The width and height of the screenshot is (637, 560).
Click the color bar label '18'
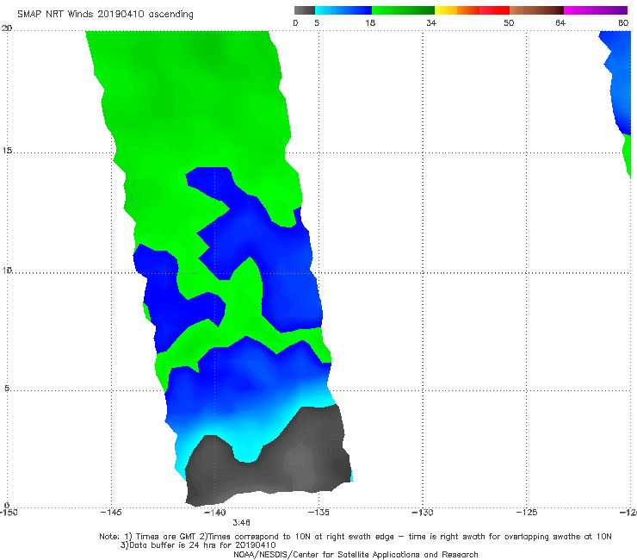tap(370, 22)
